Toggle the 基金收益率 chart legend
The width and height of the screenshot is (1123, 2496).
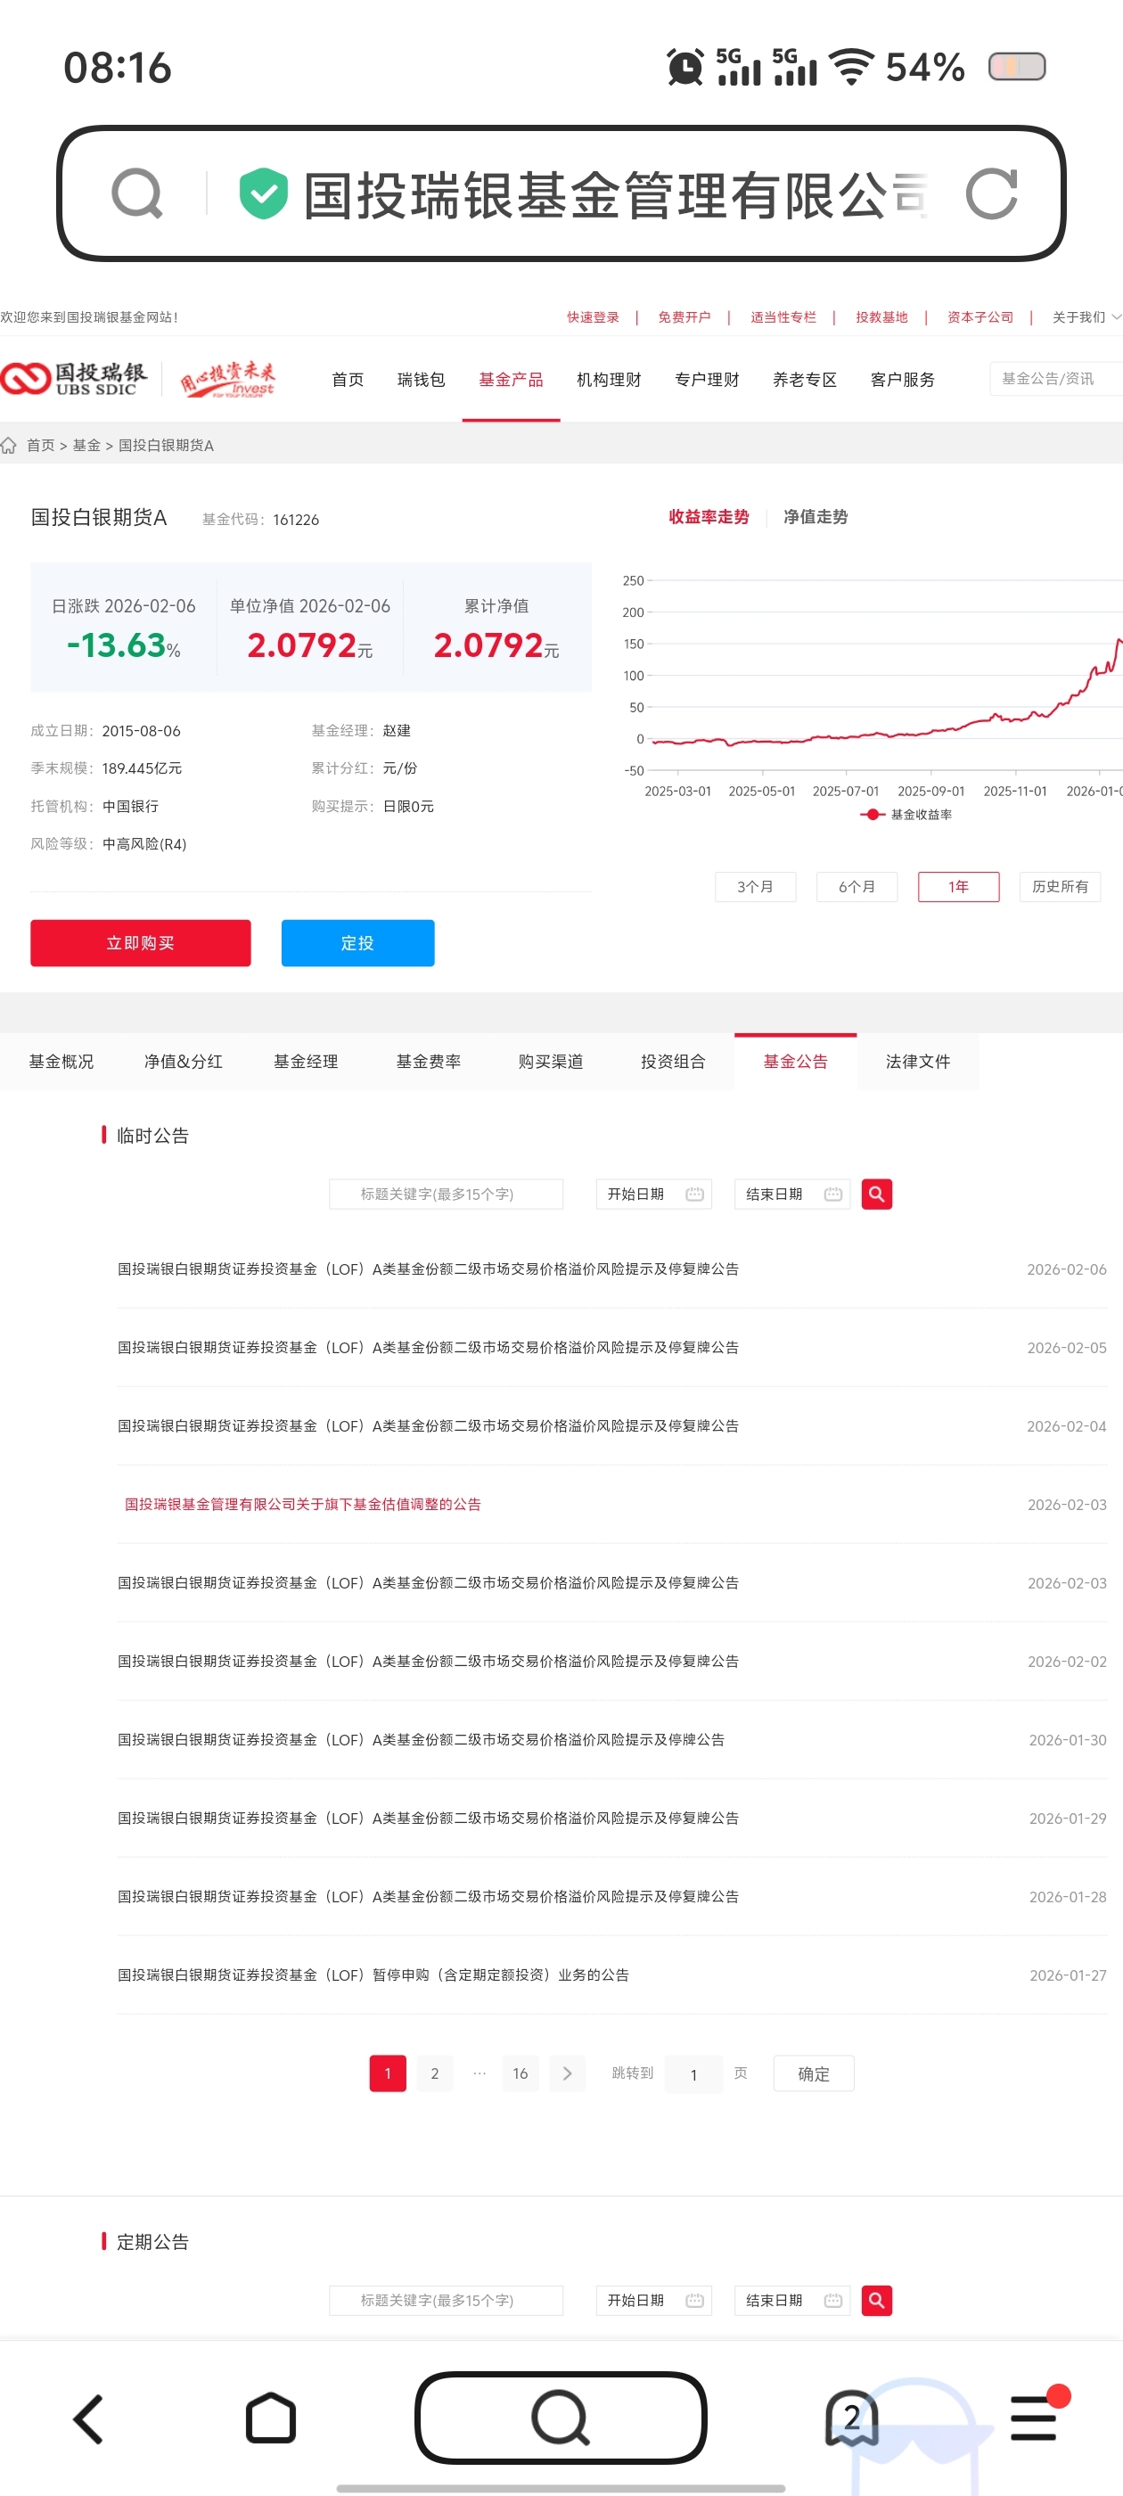(906, 815)
